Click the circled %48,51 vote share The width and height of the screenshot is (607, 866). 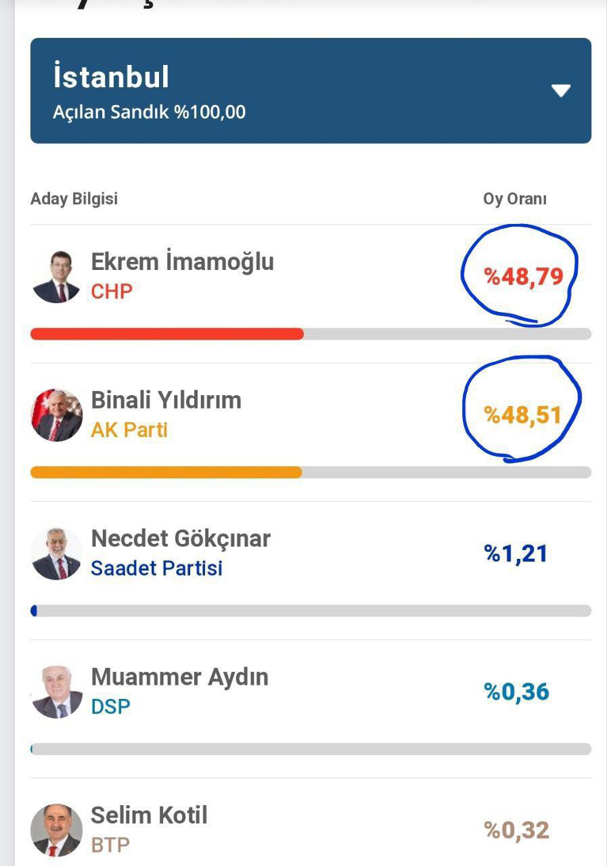pos(523,415)
